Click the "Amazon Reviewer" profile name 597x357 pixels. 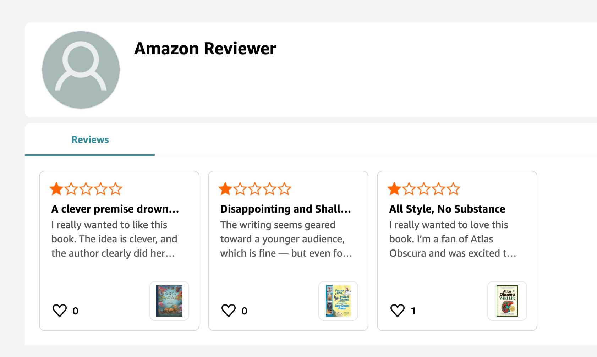coord(205,49)
